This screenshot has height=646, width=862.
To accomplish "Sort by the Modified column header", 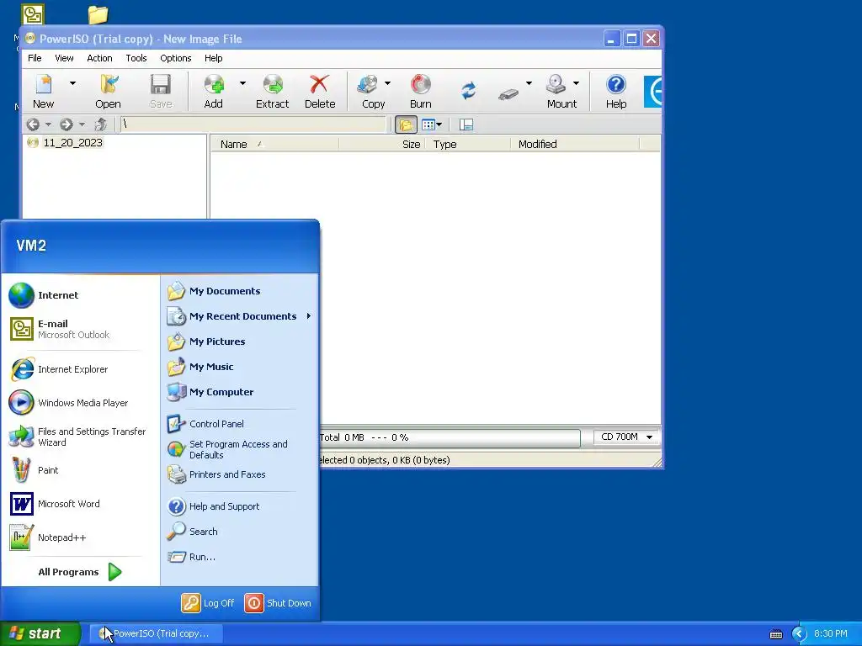I will (575, 145).
